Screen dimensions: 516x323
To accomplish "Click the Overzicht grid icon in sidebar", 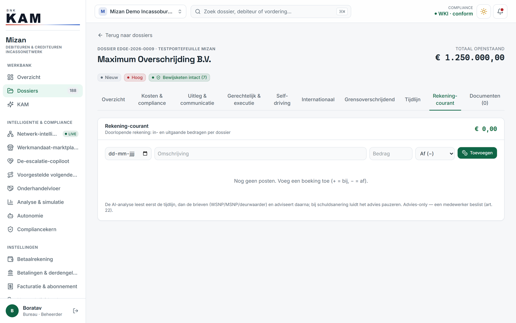I will [x=10, y=77].
